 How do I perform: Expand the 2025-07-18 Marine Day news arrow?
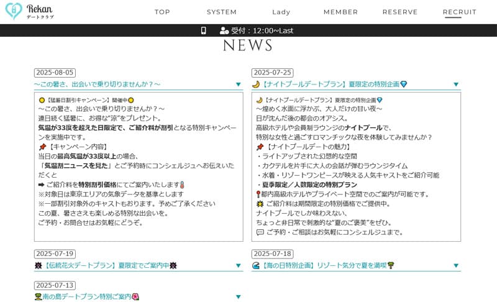[x=456, y=266]
